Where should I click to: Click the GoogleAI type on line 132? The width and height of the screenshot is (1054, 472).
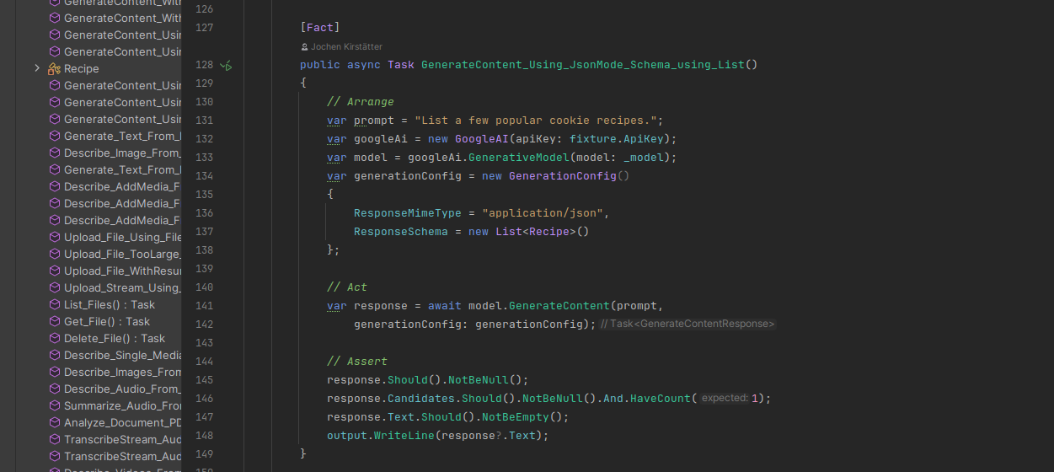482,139
